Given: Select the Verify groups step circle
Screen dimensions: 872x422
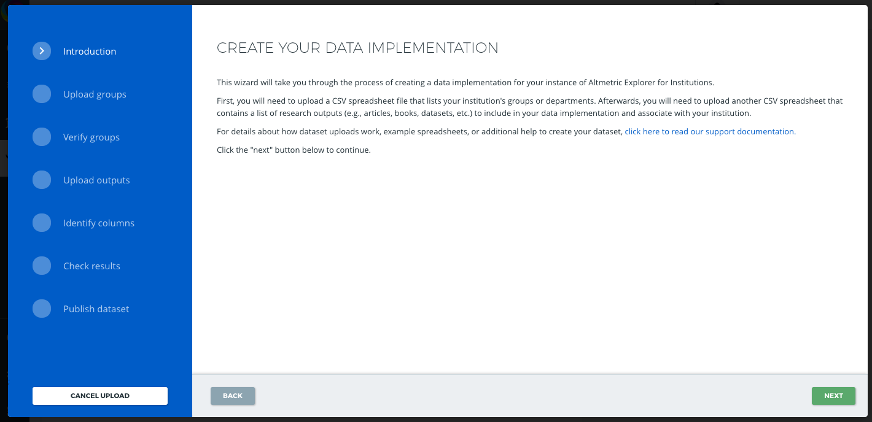Looking at the screenshot, I should click(x=42, y=137).
